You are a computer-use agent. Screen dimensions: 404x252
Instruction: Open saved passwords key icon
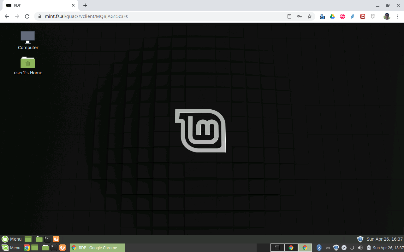coord(300,16)
